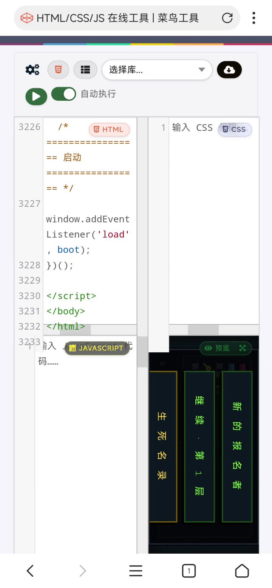The image size is (272, 588).
Task: Click the CSS editor horizontal scrollbar thumb
Action: coord(203,329)
